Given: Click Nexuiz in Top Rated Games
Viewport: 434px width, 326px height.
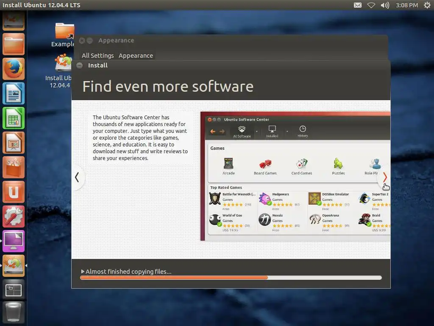Looking at the screenshot, I should coord(279,222).
